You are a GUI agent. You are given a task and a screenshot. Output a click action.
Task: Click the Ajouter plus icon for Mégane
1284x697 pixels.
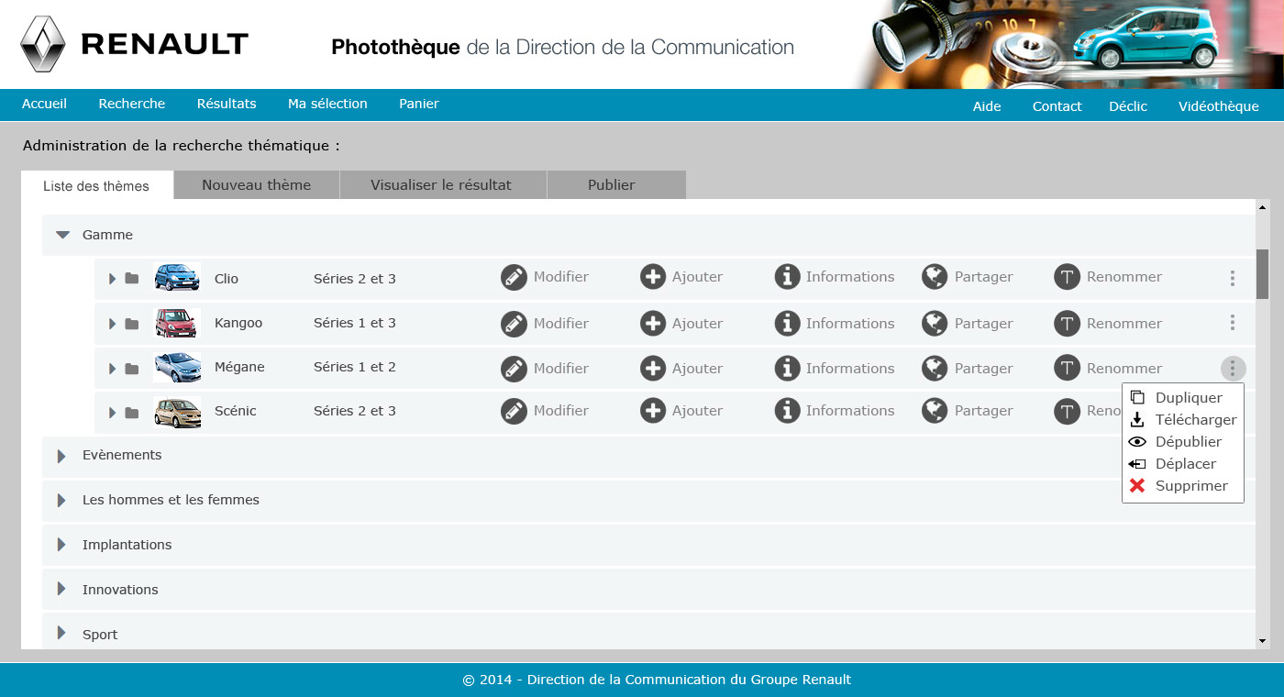click(x=653, y=369)
